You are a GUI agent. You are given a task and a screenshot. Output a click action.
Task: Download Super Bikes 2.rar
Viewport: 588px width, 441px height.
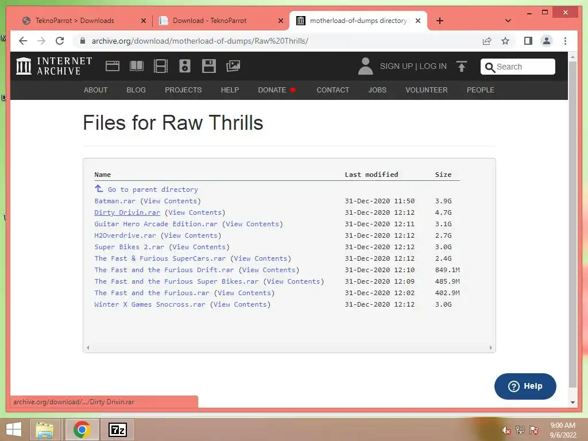coord(129,247)
